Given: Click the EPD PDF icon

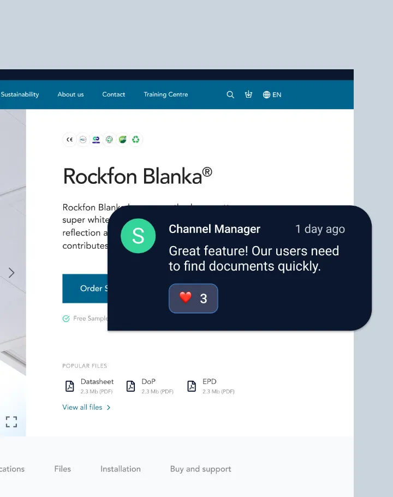Looking at the screenshot, I should (x=192, y=386).
